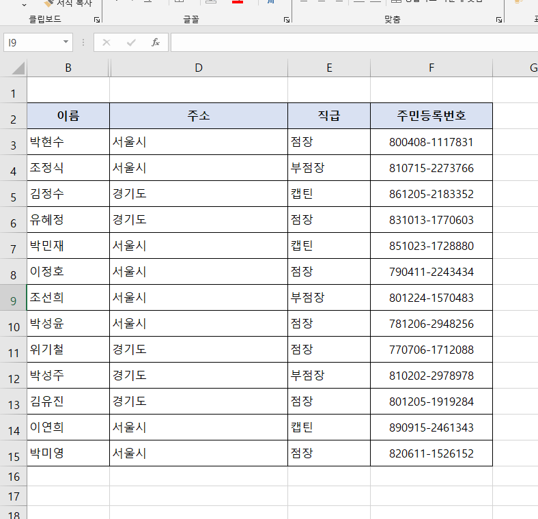Select the cell containing 김정수

coord(68,193)
